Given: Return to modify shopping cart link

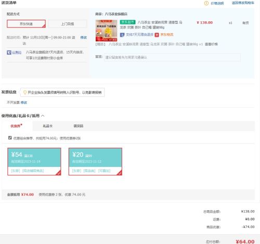Looking at the screenshot, I should pyautogui.click(x=243, y=3).
